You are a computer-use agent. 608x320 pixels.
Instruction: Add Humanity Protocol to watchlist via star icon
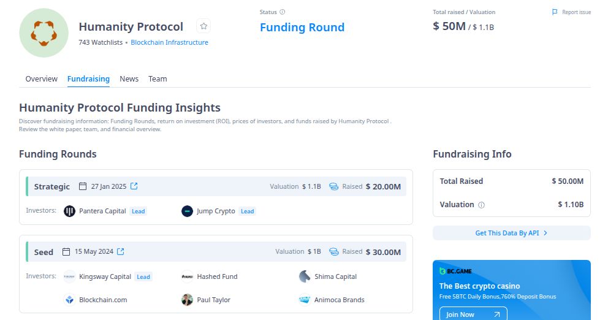[x=203, y=26]
